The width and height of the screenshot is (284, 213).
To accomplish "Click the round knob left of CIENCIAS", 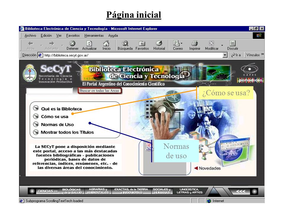I will coord(32,191).
